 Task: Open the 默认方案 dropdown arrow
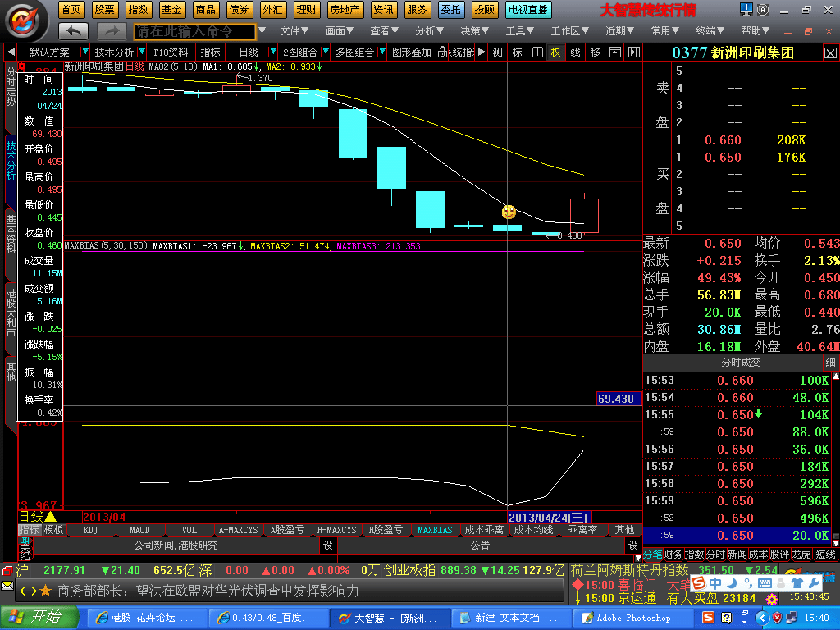point(84,52)
